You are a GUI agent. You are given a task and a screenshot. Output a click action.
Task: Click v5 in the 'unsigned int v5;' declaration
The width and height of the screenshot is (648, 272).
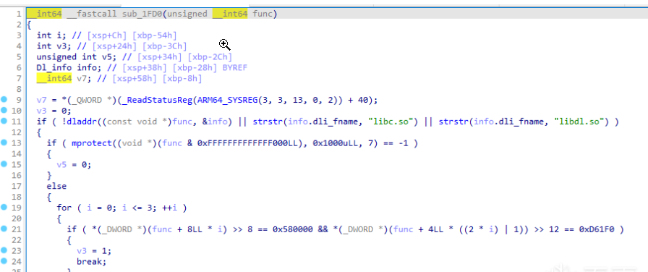click(x=106, y=57)
